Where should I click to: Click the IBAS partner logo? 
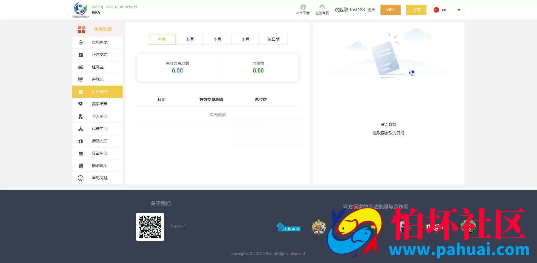(x=288, y=227)
